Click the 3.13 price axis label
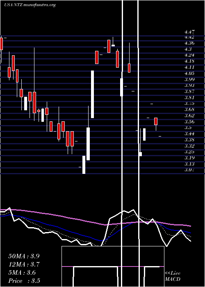This screenshot has height=287, width=205. 189,164
